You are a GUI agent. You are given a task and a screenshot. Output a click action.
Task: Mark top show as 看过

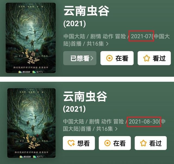(x=154, y=58)
